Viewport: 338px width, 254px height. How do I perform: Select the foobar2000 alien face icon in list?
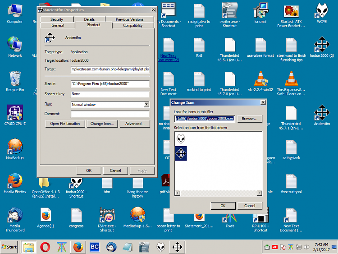(181, 139)
